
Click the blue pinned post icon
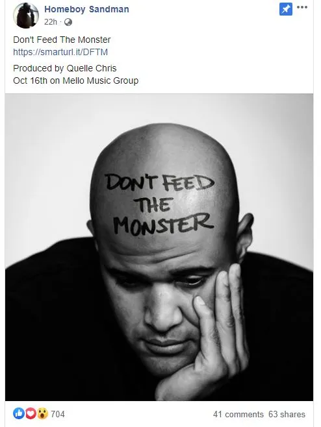click(285, 9)
